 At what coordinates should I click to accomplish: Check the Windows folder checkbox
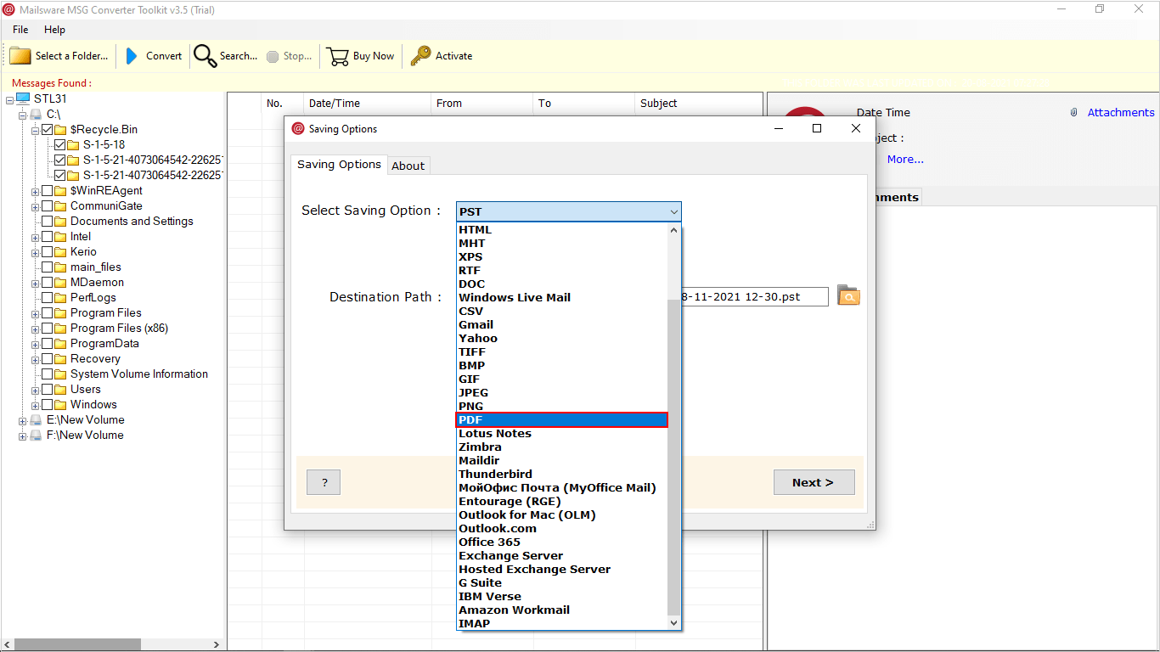[x=46, y=404]
